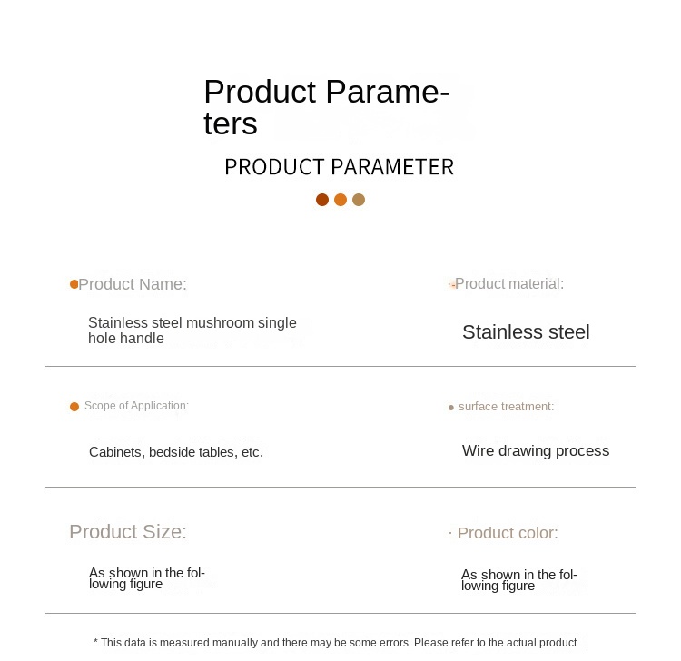Click the small dot beside Product color
Viewport: 681px width, 661px height.
(x=450, y=534)
